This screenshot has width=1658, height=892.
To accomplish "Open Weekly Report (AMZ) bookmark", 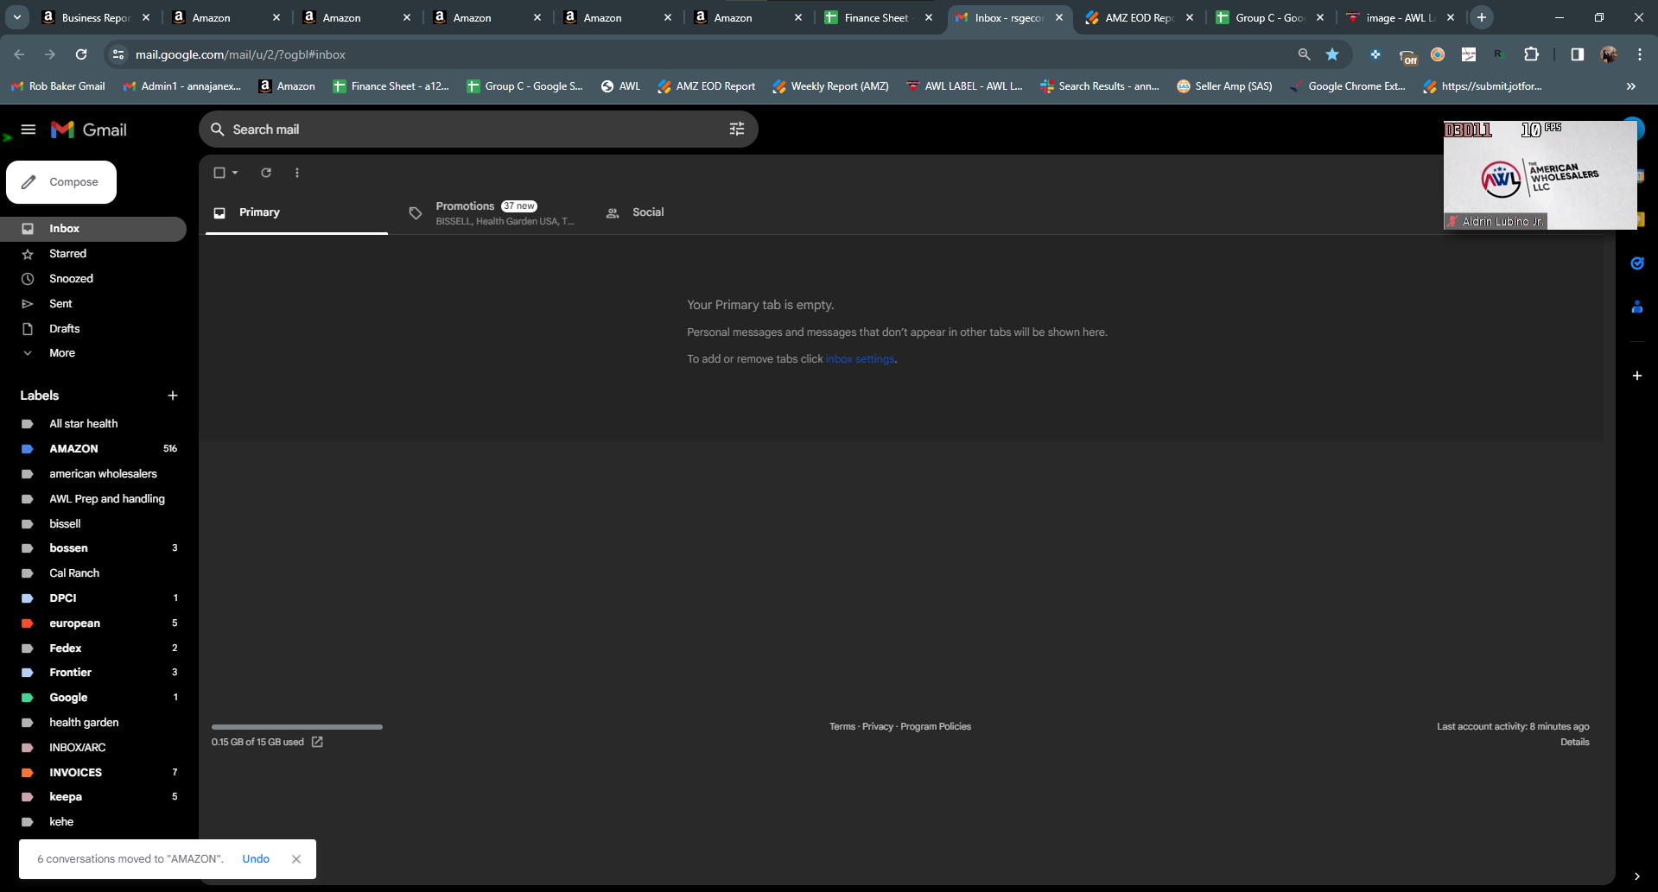I will [830, 86].
